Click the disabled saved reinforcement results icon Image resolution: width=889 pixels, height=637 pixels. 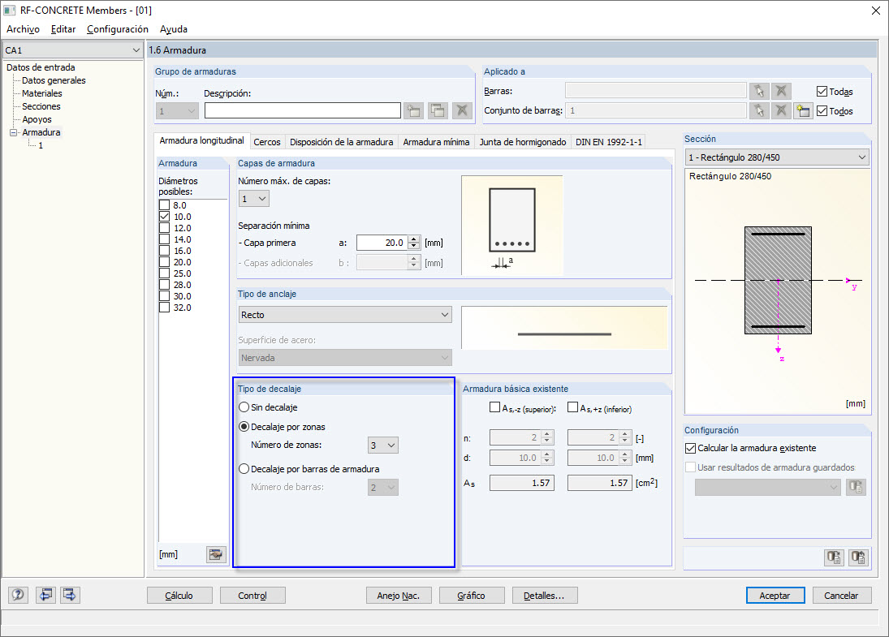point(856,487)
